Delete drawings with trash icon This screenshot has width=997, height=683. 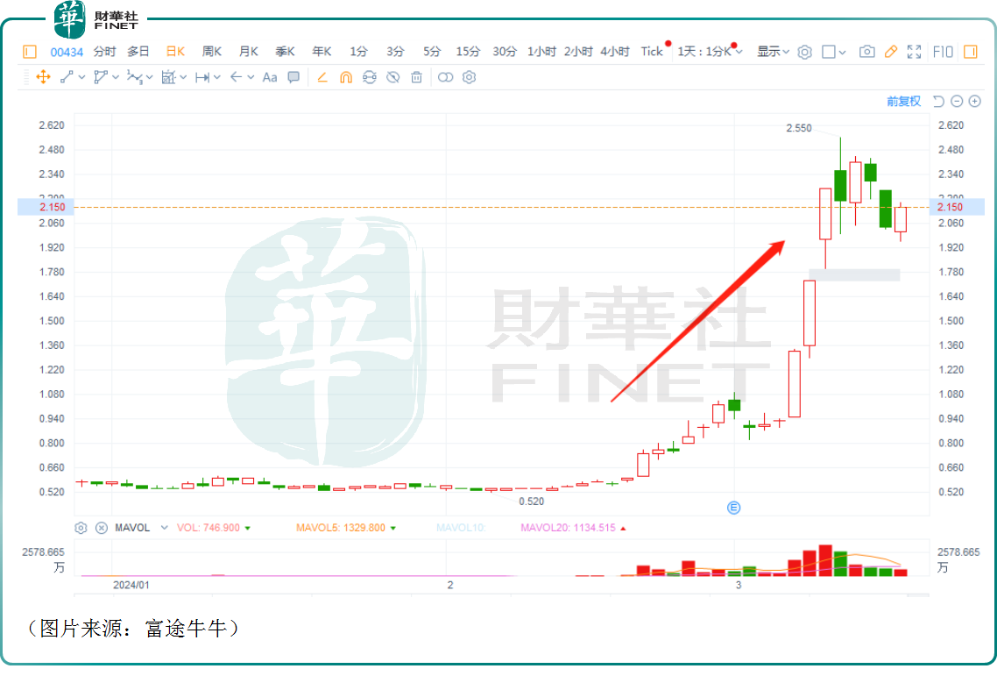416,77
